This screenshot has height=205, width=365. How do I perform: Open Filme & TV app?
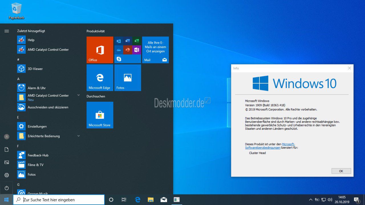pyautogui.click(x=48, y=165)
